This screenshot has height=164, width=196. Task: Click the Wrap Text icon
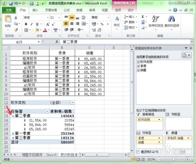(83, 18)
